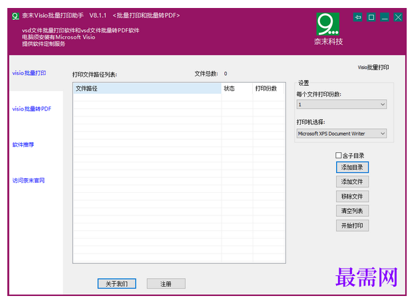Open the 软件推荐 tab

pyautogui.click(x=23, y=144)
